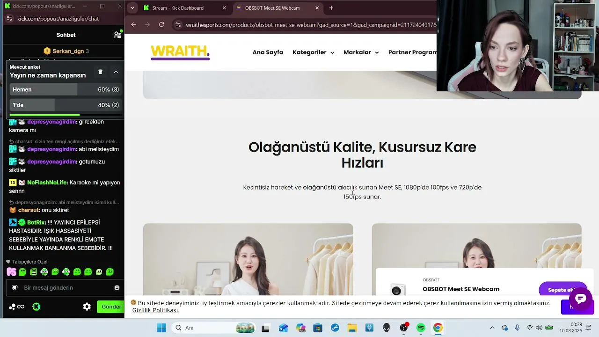Insert the angry green face emote
Screen dimensions: 599x337
coord(33,271)
